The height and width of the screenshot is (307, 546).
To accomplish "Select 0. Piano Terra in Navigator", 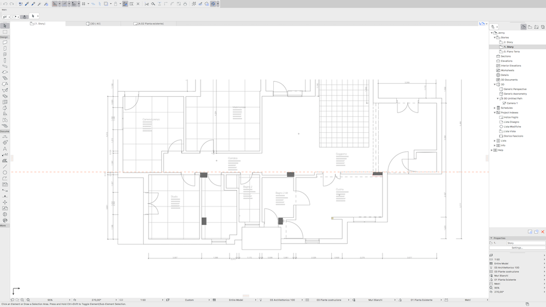I will tap(512, 51).
